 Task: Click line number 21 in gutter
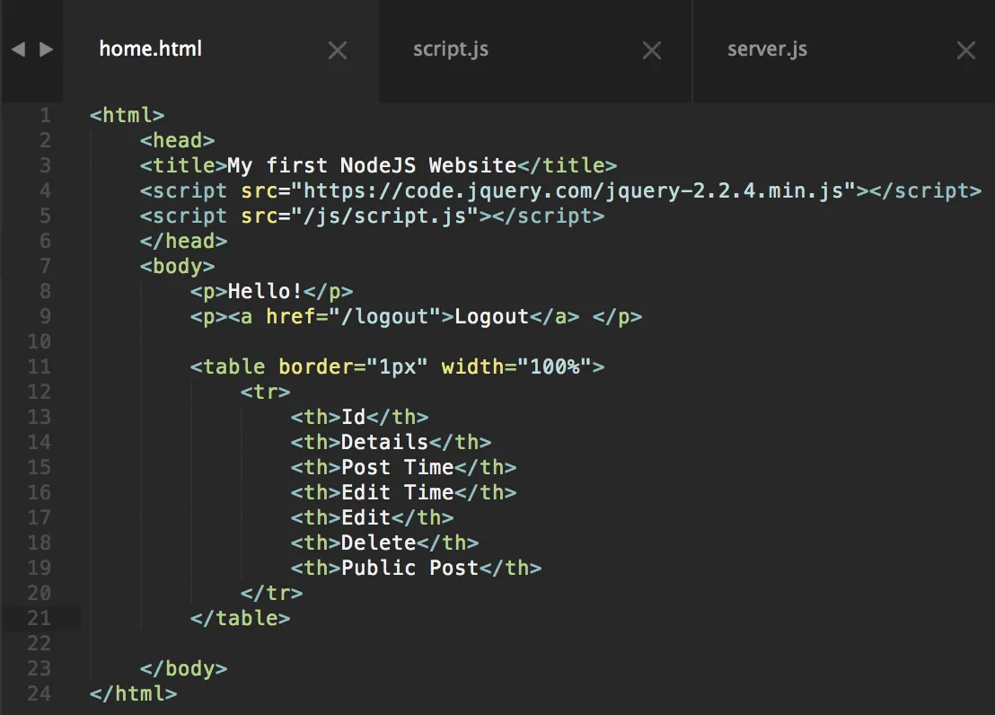pyautogui.click(x=40, y=619)
